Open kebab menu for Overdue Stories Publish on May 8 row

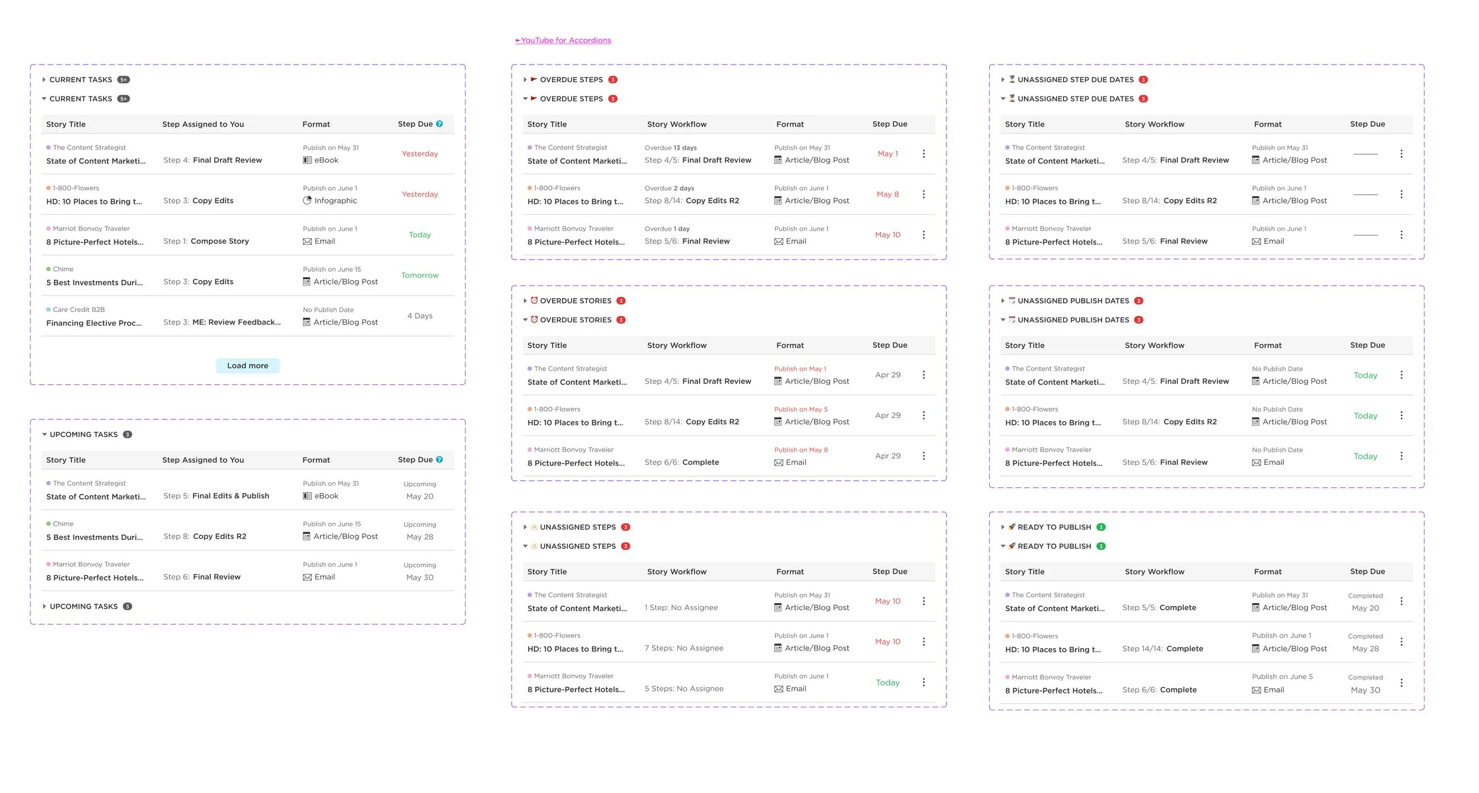coord(923,456)
